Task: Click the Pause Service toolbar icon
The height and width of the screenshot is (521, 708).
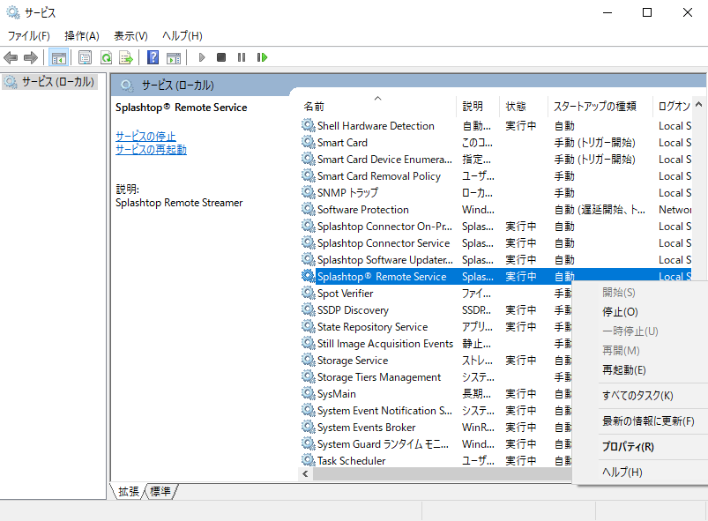Action: click(242, 57)
